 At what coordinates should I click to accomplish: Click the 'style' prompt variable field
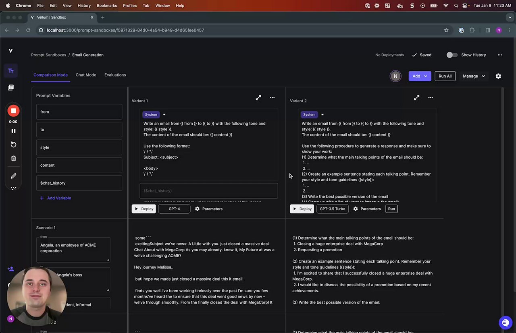[x=79, y=147]
